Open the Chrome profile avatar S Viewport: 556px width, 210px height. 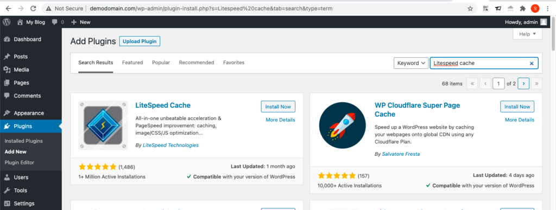click(x=535, y=9)
